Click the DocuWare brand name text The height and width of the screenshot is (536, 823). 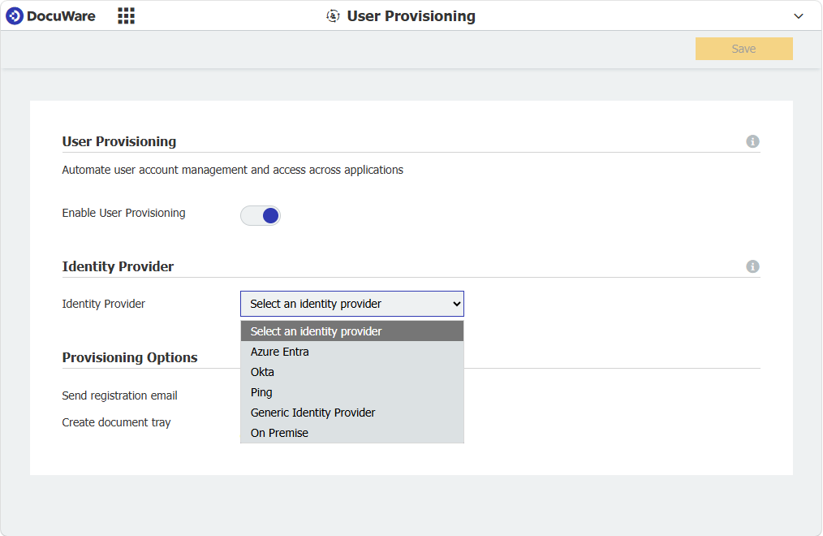coord(61,16)
